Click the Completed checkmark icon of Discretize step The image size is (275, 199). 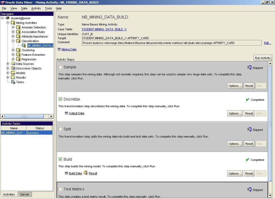(x=247, y=100)
